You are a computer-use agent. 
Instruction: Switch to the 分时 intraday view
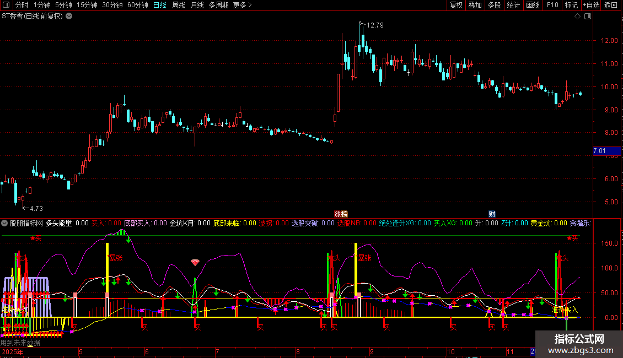pos(22,6)
